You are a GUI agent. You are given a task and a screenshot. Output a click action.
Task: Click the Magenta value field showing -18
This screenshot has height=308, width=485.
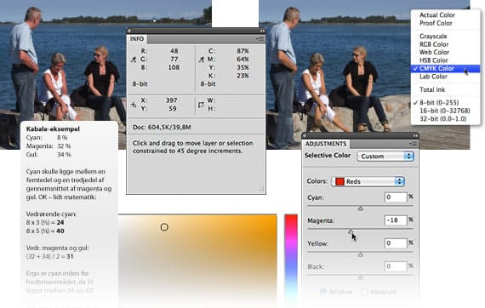396,220
